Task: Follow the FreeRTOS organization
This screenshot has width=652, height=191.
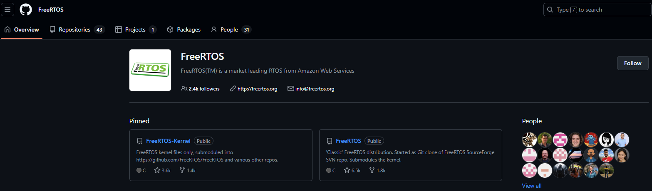Action: point(632,63)
